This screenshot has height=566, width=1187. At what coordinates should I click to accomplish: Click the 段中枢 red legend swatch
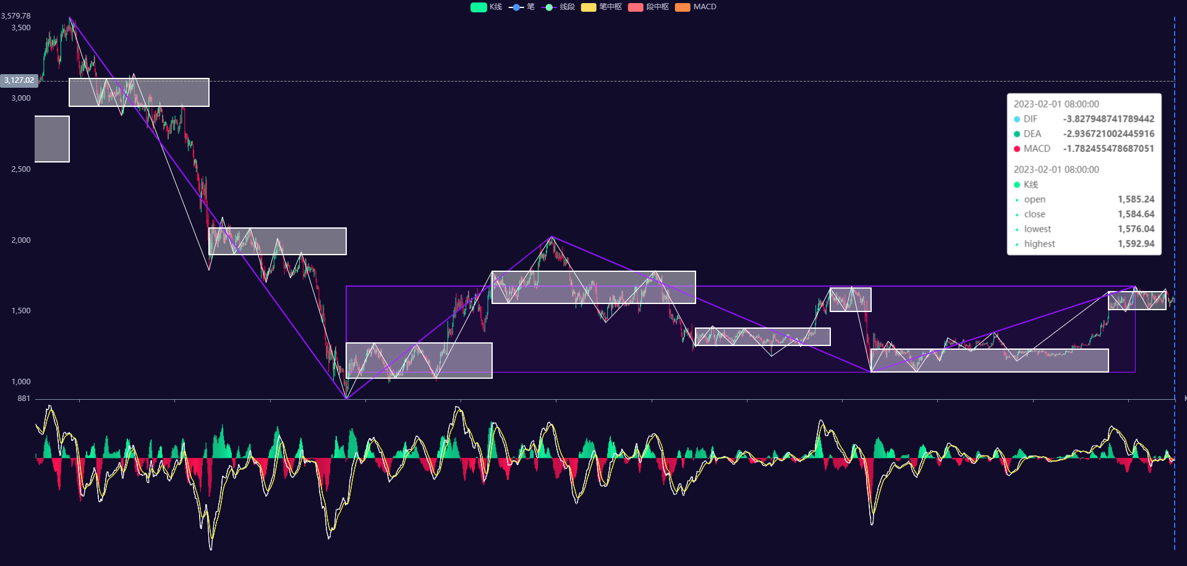[x=636, y=7]
